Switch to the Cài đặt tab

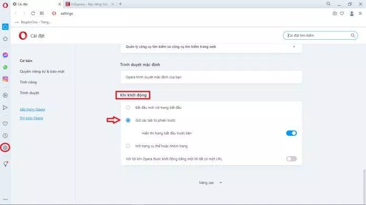[x=37, y=4]
